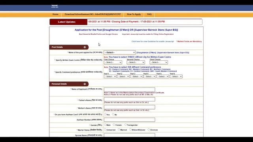The image size is (253, 142).
Task: Open First Choice exam centre dropdown
Action: (113, 62)
